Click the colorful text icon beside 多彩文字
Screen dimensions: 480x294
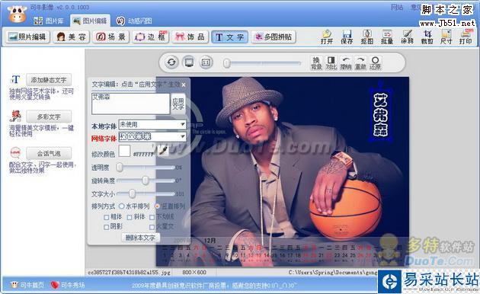pos(15,117)
